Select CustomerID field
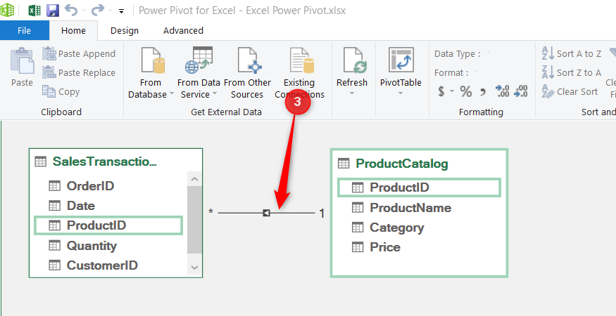616x316 pixels. tap(110, 265)
